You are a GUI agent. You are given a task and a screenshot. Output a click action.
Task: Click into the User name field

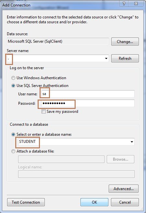pyautogui.click(x=88, y=94)
